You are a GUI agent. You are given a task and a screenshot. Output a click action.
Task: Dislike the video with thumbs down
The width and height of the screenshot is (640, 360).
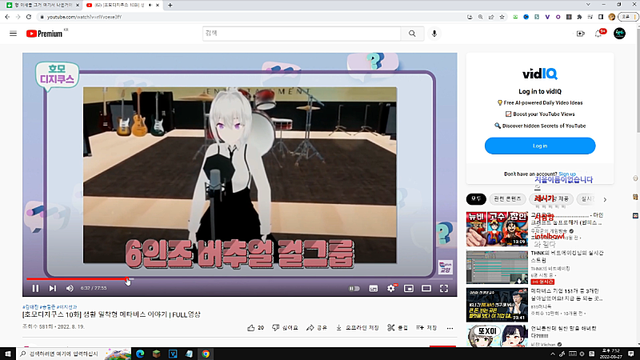285,328
